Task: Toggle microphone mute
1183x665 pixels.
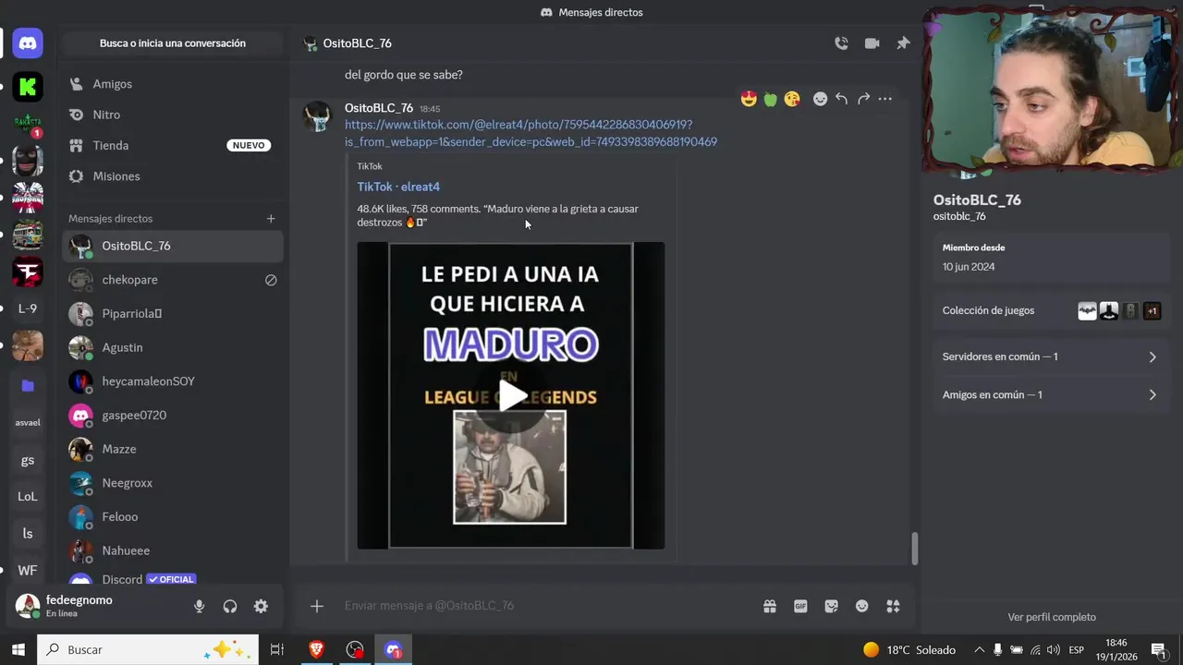Action: 199,606
